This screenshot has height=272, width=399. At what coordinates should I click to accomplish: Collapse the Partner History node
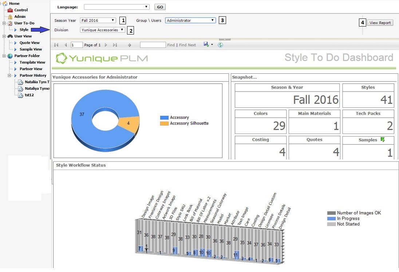pyautogui.click(x=9, y=76)
